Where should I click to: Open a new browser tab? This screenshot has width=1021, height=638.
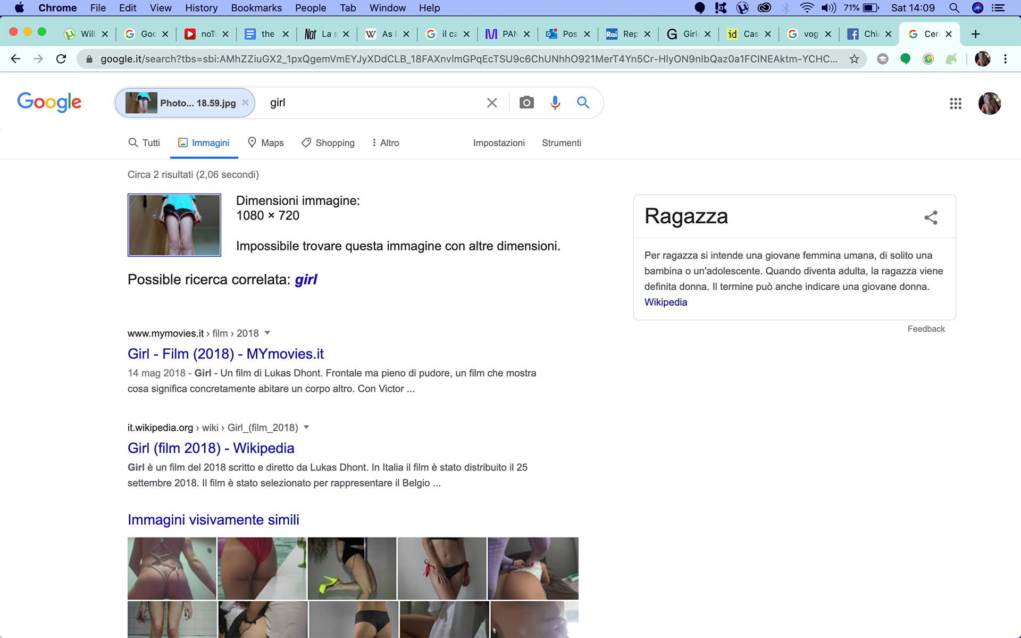pyautogui.click(x=975, y=34)
